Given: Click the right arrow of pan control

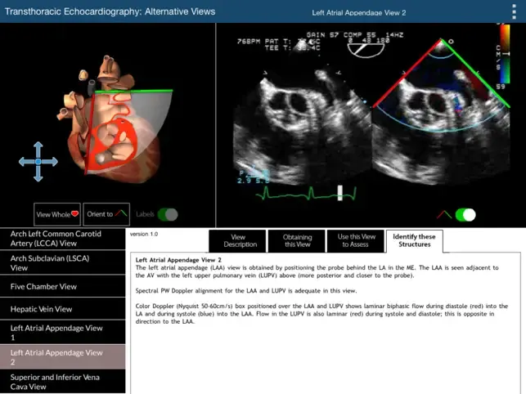Looking at the screenshot, I should tap(51, 162).
